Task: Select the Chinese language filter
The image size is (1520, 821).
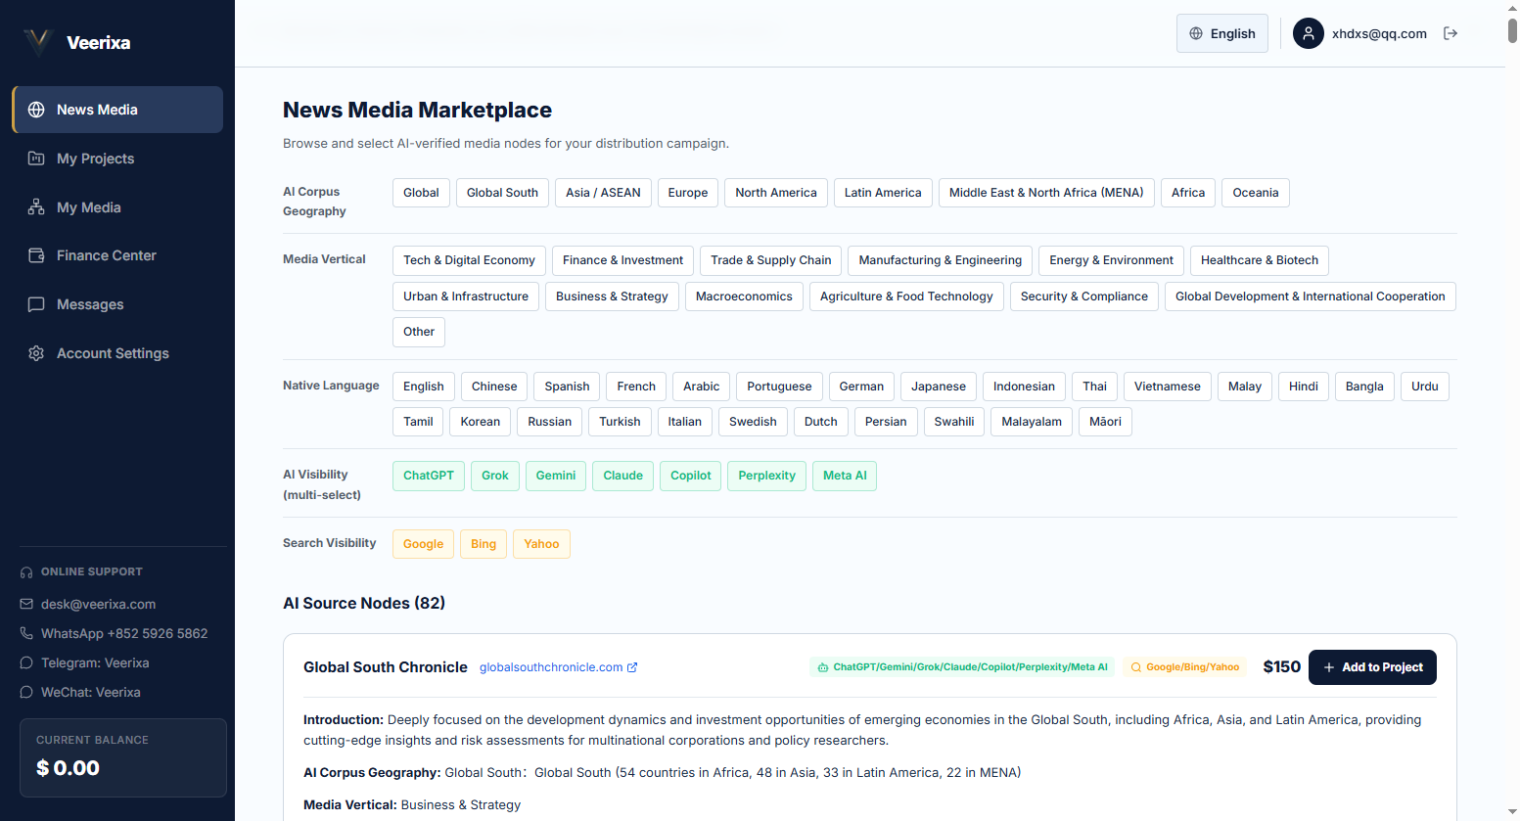Action: pyautogui.click(x=494, y=387)
